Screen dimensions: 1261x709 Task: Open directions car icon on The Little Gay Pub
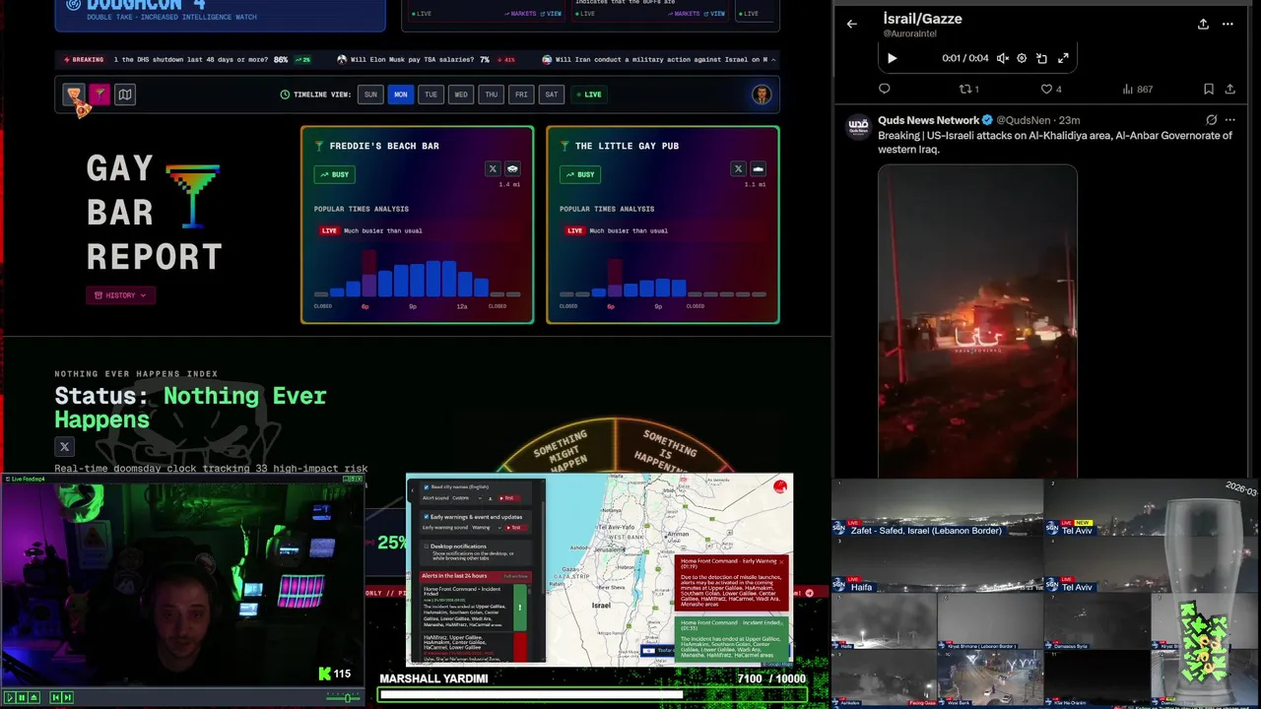pos(758,168)
